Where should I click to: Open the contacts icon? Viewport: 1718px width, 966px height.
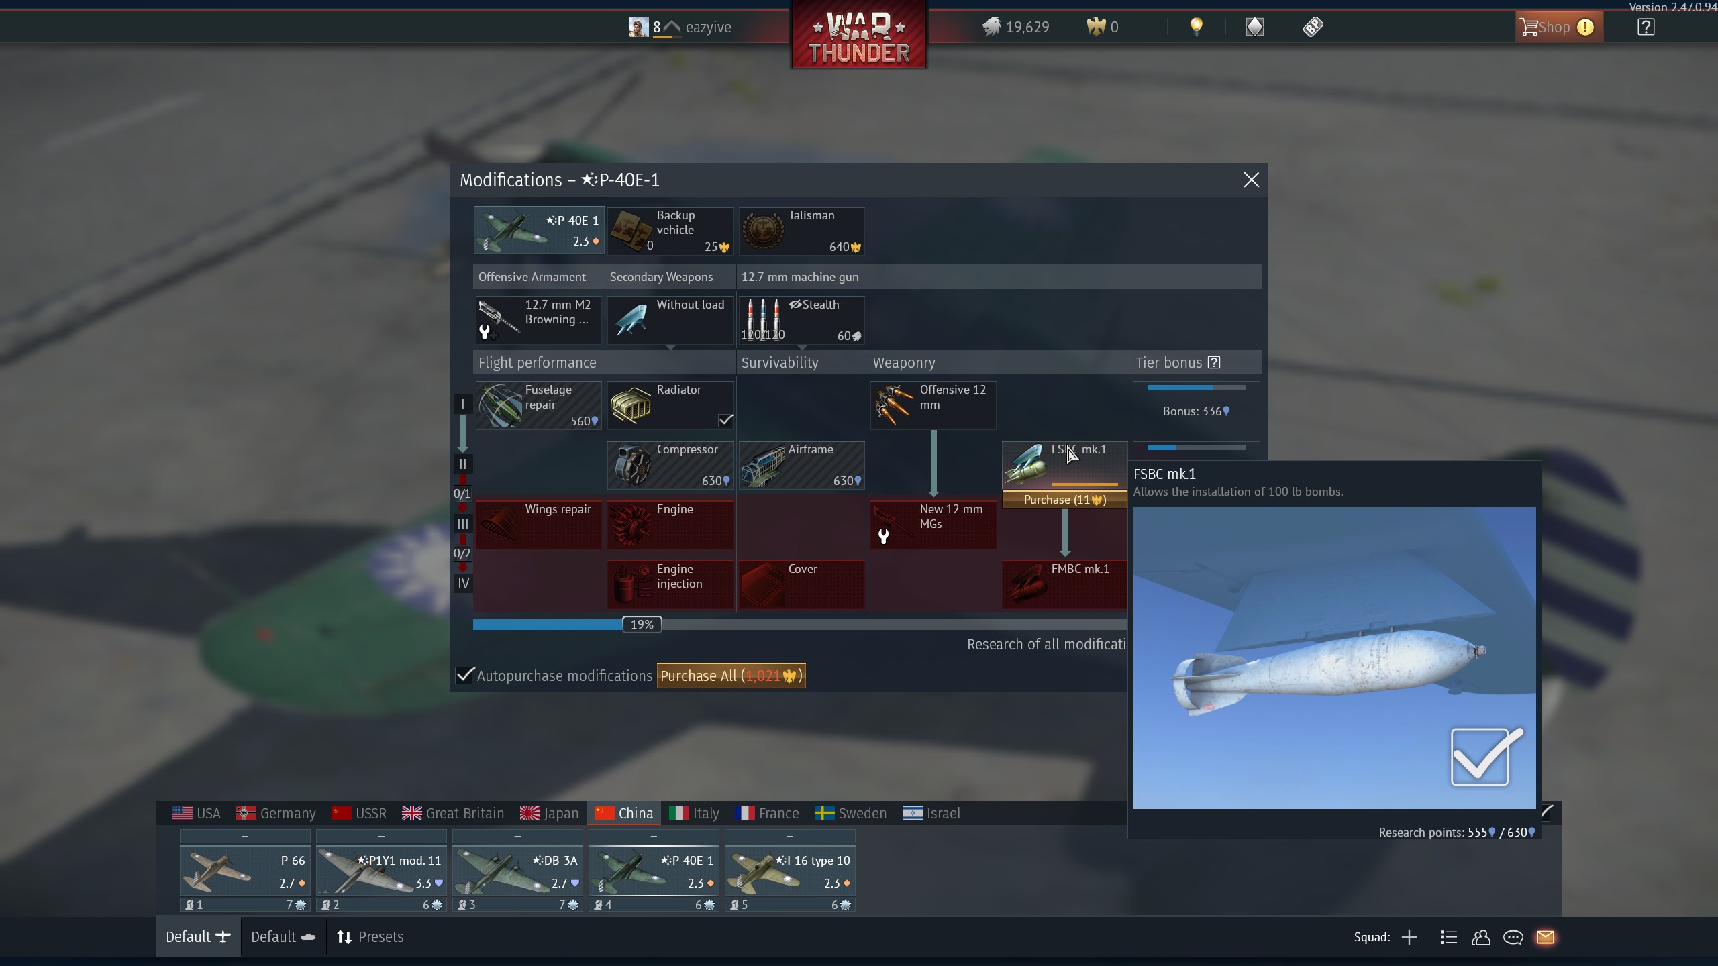click(x=1480, y=937)
